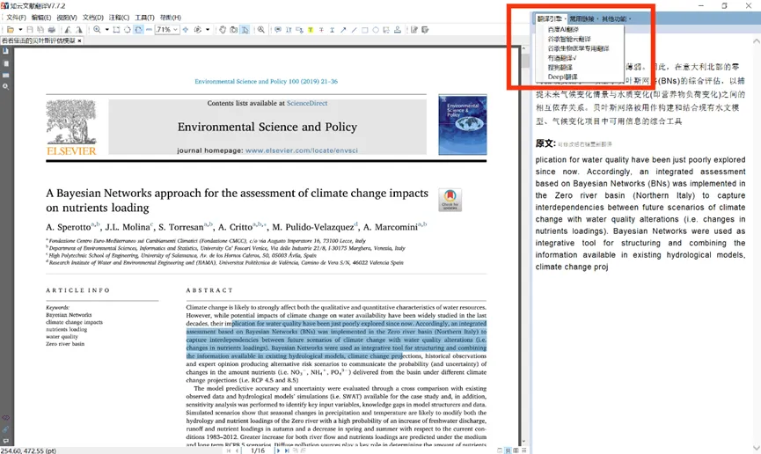Open the 帮助(H) menu

[171, 18]
